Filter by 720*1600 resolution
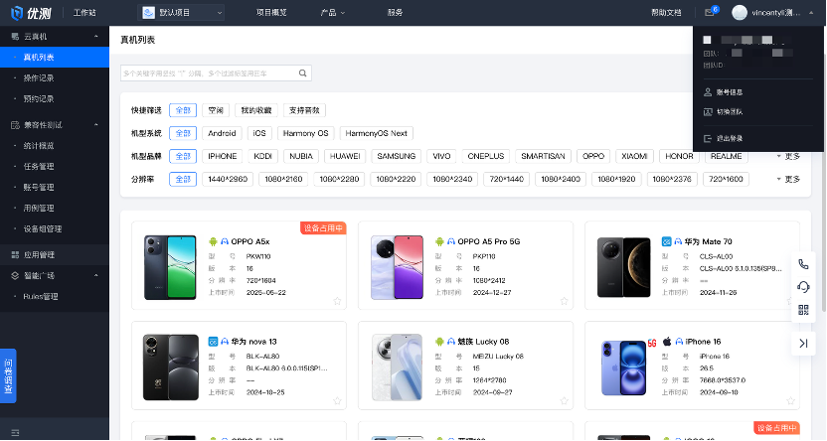Screen dimensions: 827x441 tap(726, 179)
